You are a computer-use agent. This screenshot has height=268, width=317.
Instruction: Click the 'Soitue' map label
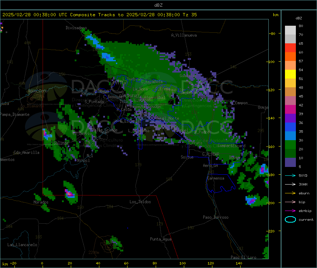187,157
